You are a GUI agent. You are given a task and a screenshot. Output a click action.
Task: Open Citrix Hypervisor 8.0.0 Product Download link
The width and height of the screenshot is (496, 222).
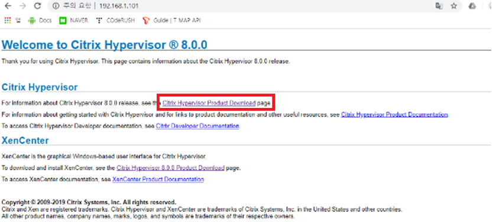[x=170, y=168]
